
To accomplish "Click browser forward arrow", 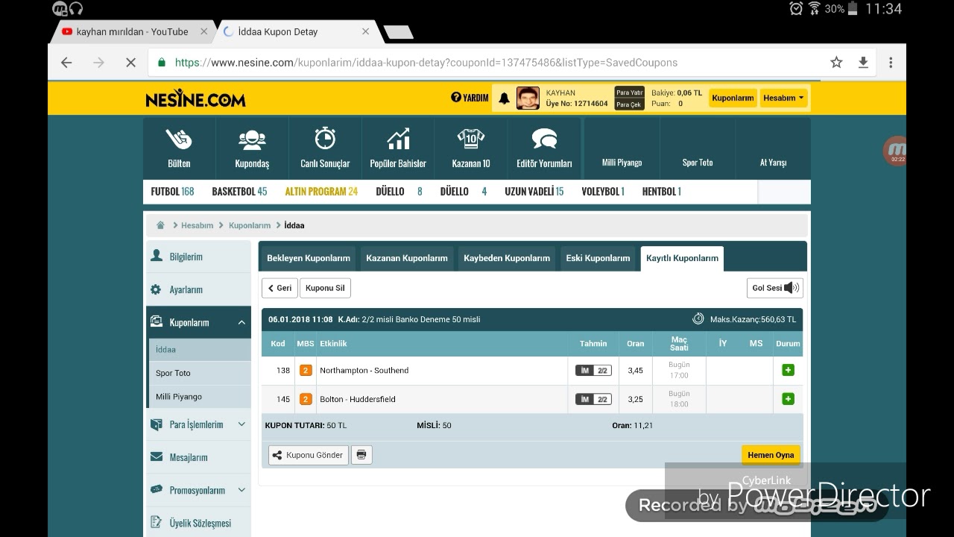I will click(98, 63).
